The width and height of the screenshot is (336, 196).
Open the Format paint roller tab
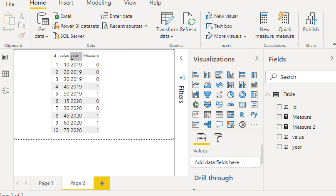pos(218,137)
